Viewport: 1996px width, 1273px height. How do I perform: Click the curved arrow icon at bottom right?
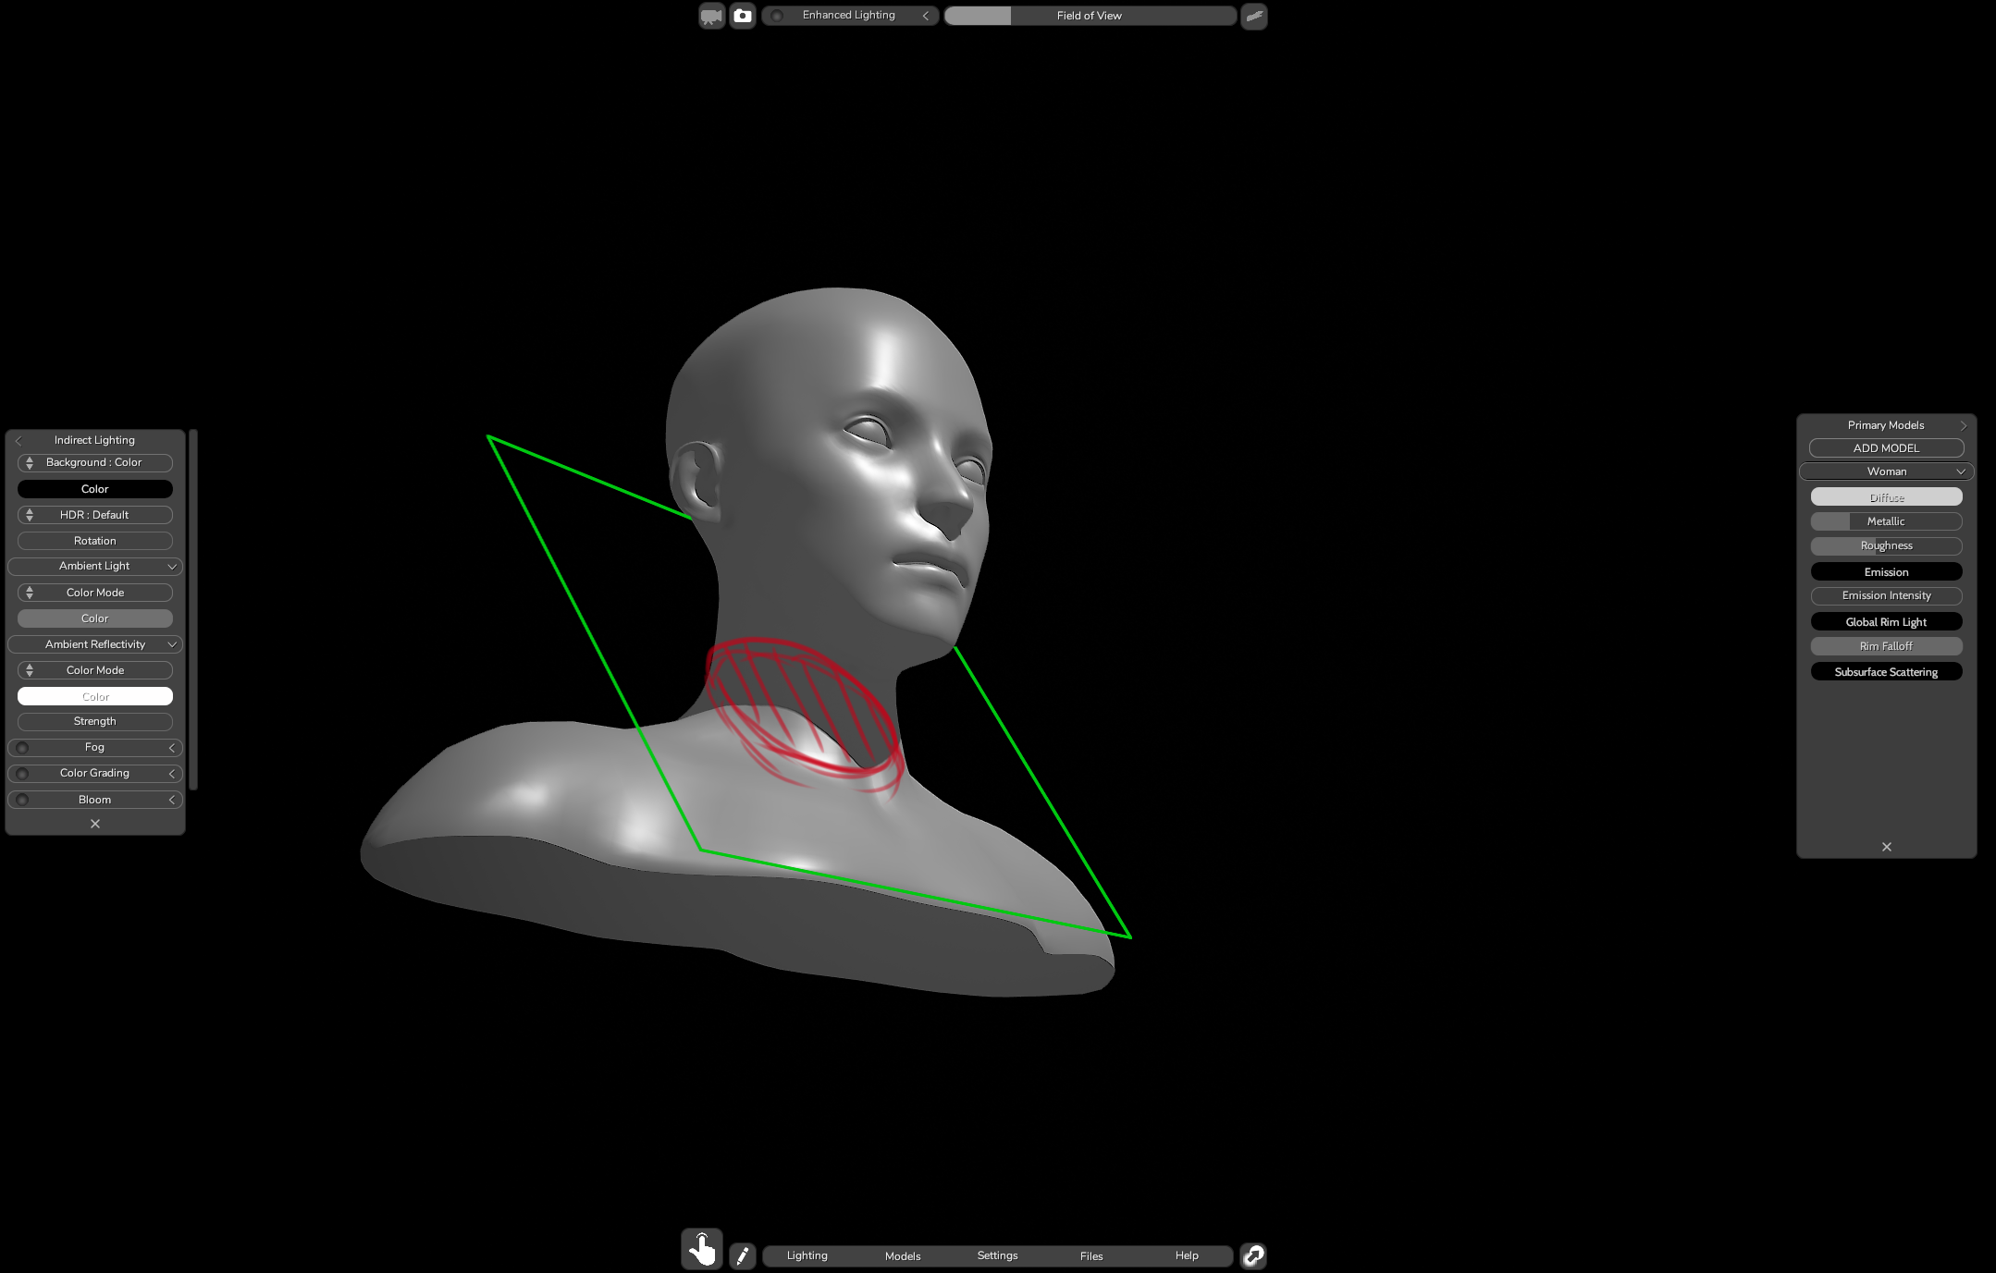[1253, 1255]
